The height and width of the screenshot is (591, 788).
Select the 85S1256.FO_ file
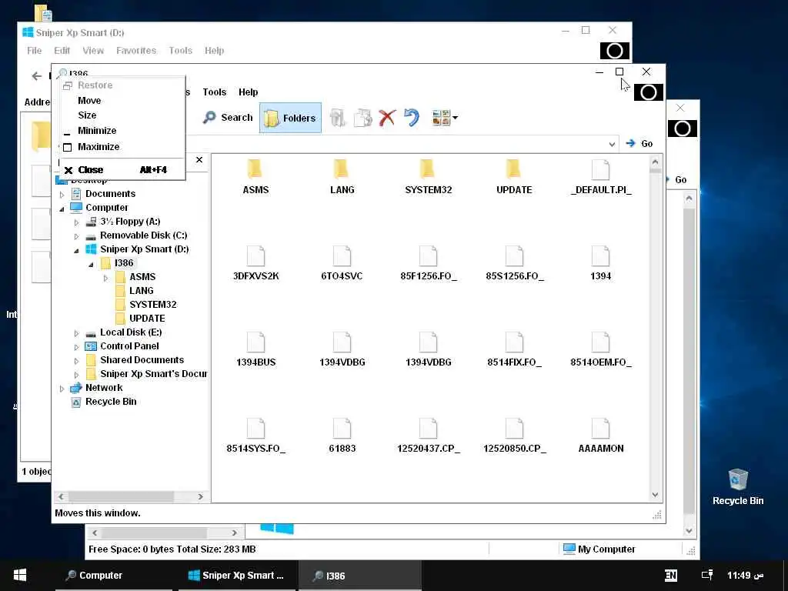tap(515, 263)
